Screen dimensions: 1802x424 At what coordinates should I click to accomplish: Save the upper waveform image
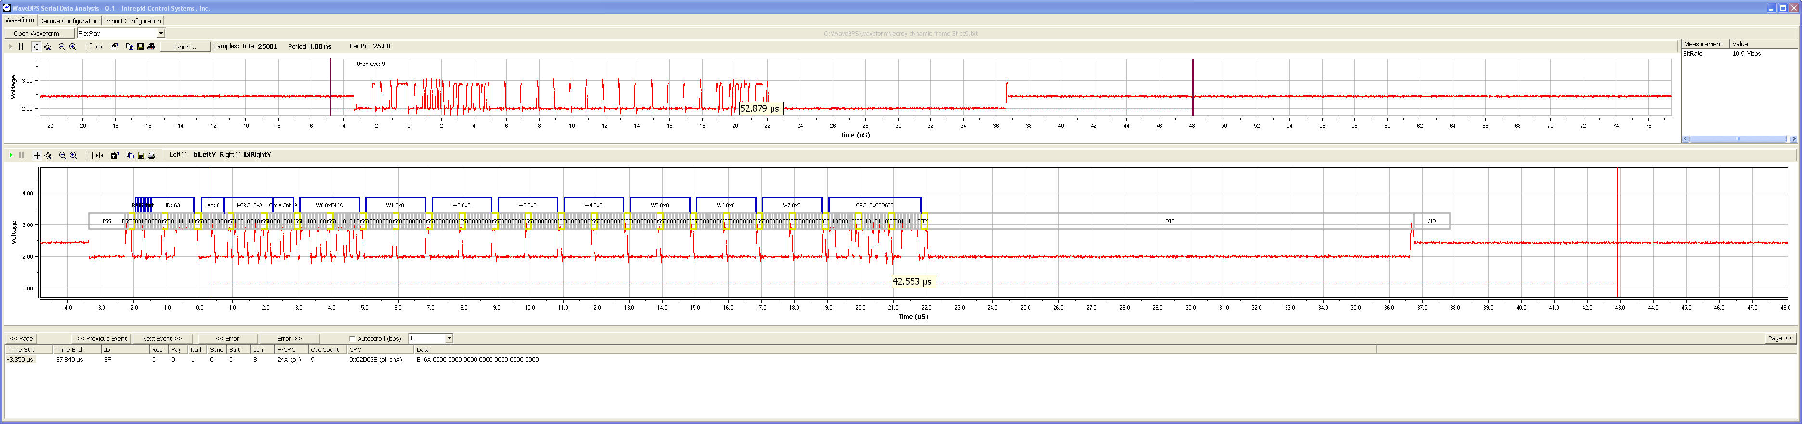pyautogui.click(x=140, y=47)
